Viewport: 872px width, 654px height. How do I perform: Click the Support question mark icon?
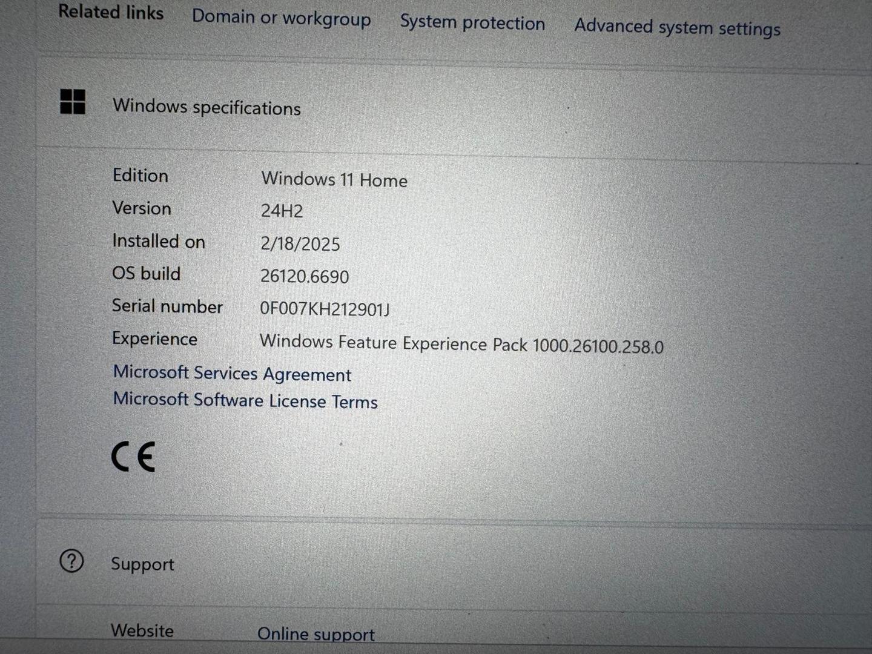[x=71, y=561]
